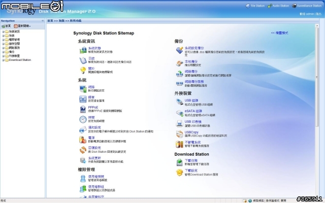Image resolution: width=325 pixels, height=203 pixels.
Task: Open the 語言 language icon
Action: tap(83, 99)
